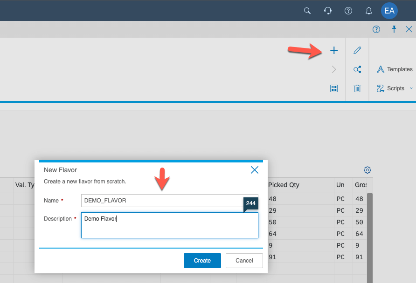Pin the personalization toolbar
Viewport: 416px width, 283px height.
(x=394, y=29)
